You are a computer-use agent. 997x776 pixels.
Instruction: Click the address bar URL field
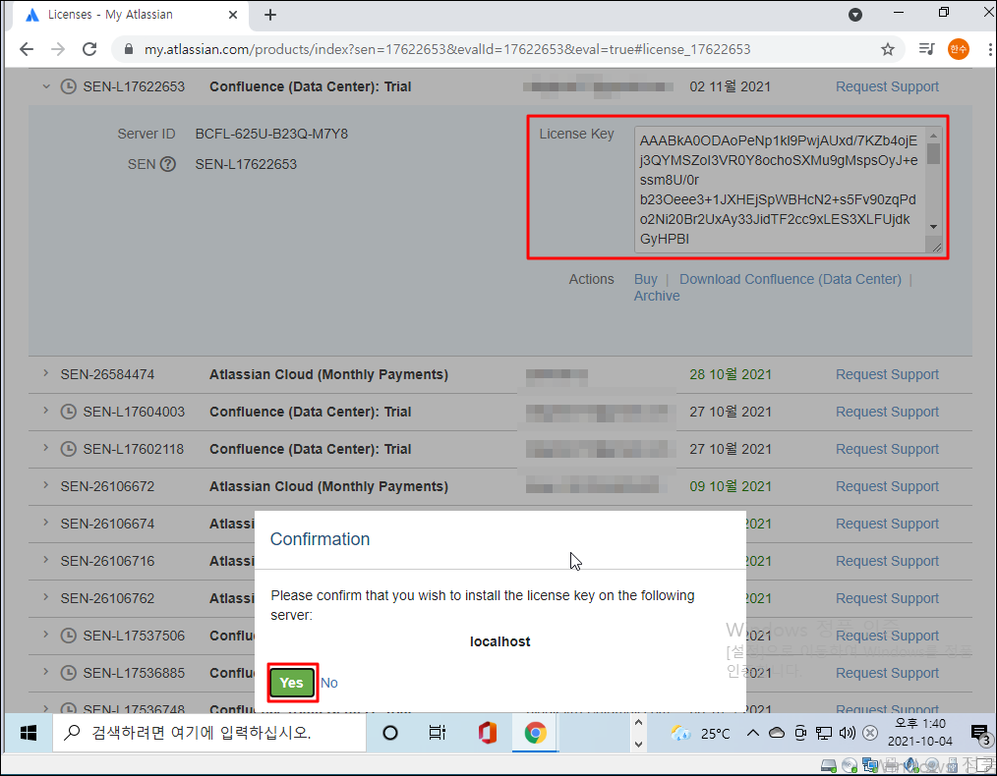pos(447,49)
